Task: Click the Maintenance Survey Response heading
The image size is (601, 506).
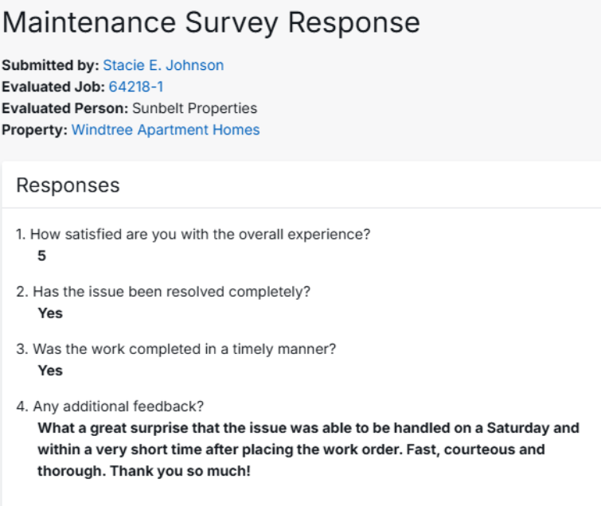Action: [x=211, y=22]
